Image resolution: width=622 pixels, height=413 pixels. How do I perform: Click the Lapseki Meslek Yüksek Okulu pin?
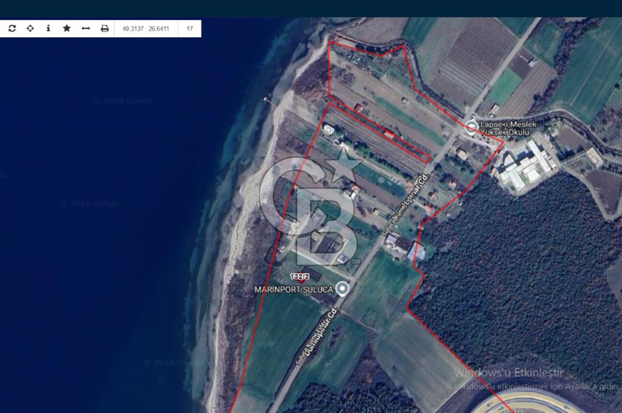[x=471, y=128]
